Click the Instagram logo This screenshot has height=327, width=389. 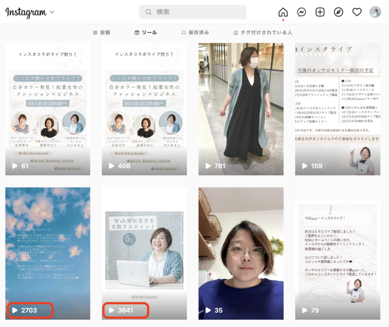(26, 12)
